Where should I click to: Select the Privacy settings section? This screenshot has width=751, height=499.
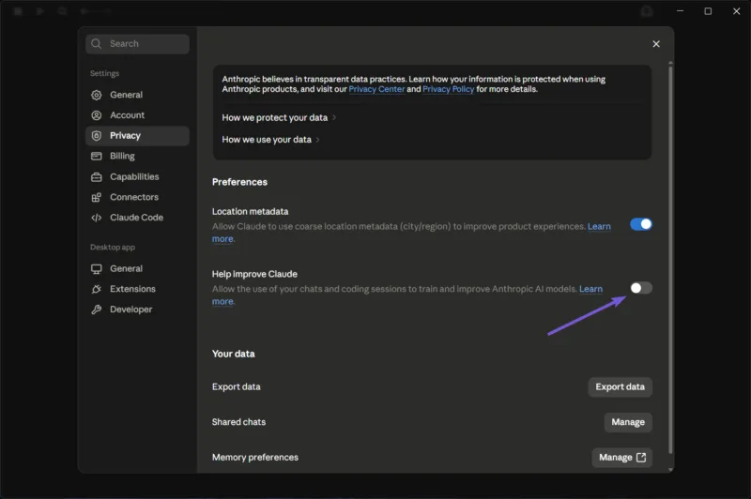coord(137,136)
